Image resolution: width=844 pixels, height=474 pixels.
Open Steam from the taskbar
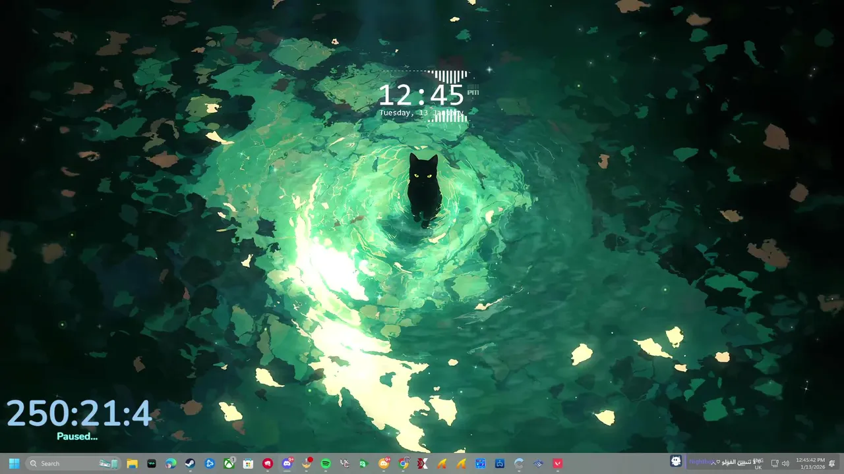(x=190, y=463)
